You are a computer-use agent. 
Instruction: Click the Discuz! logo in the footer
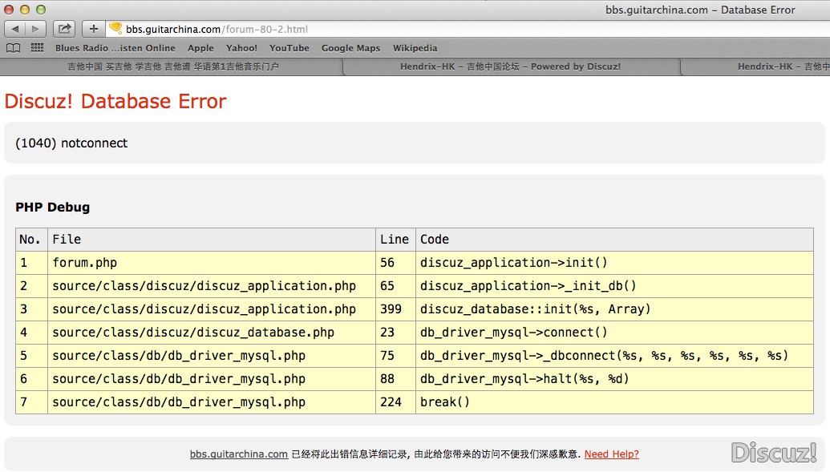tap(774, 453)
